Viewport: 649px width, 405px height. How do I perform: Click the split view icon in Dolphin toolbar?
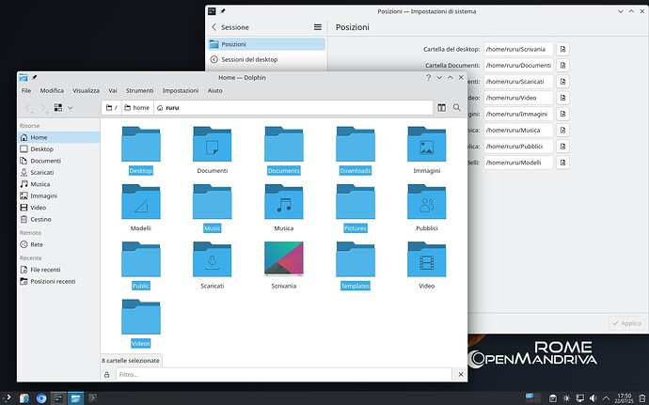(x=440, y=108)
